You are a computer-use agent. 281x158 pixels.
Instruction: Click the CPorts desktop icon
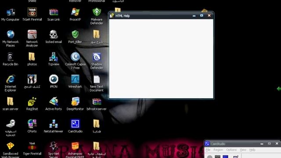pos(32,124)
